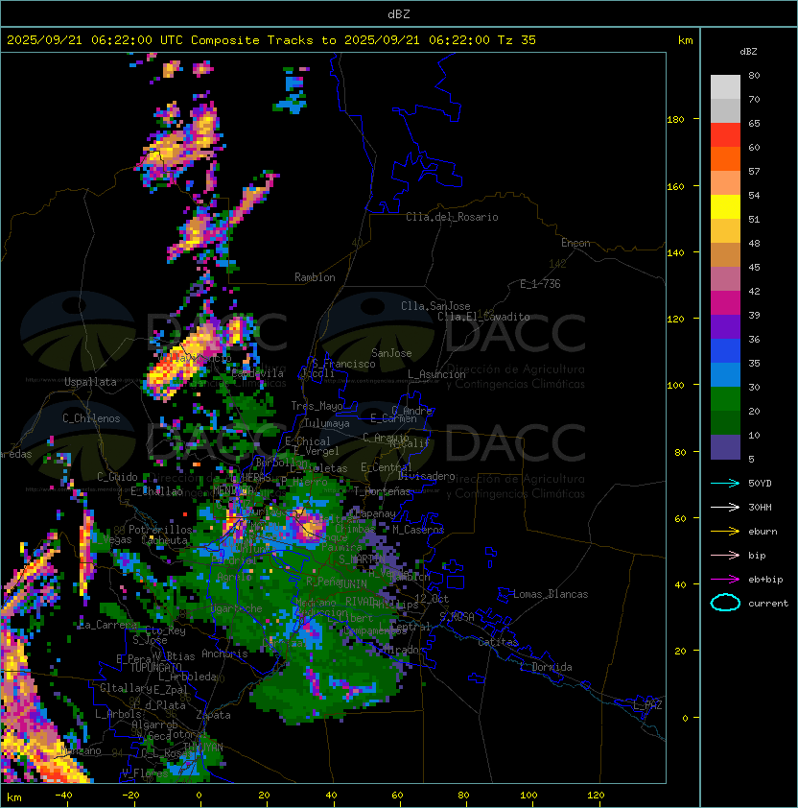Click the cyan 50YD arrow in legend

(x=725, y=484)
